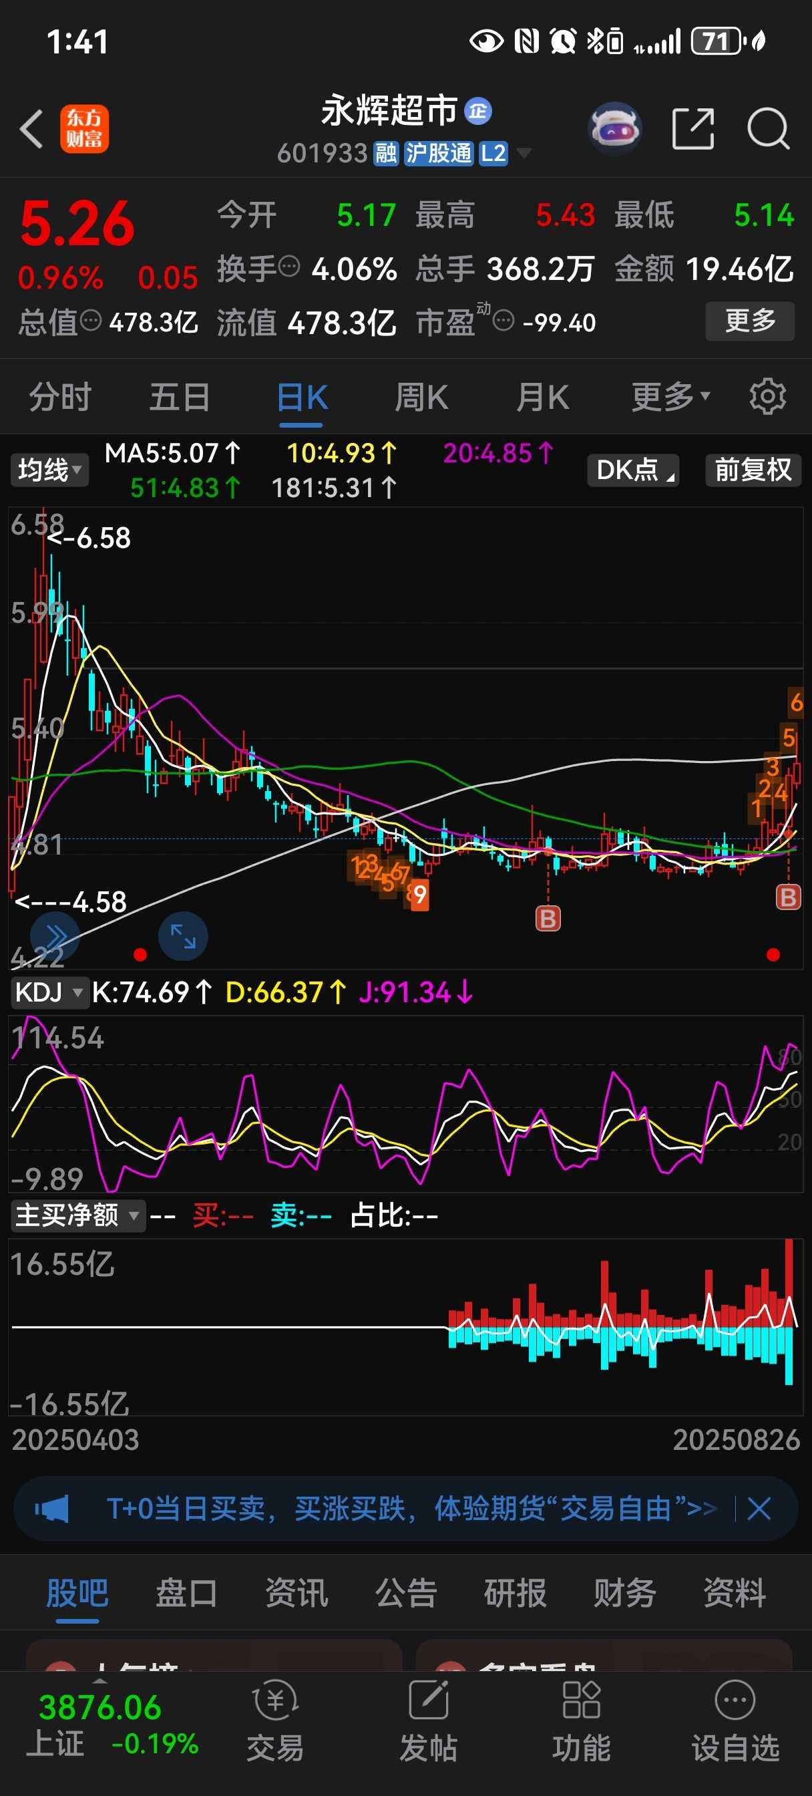Tap the L2 level tag
Image resolution: width=812 pixels, height=1796 pixels.
pyautogui.click(x=493, y=153)
